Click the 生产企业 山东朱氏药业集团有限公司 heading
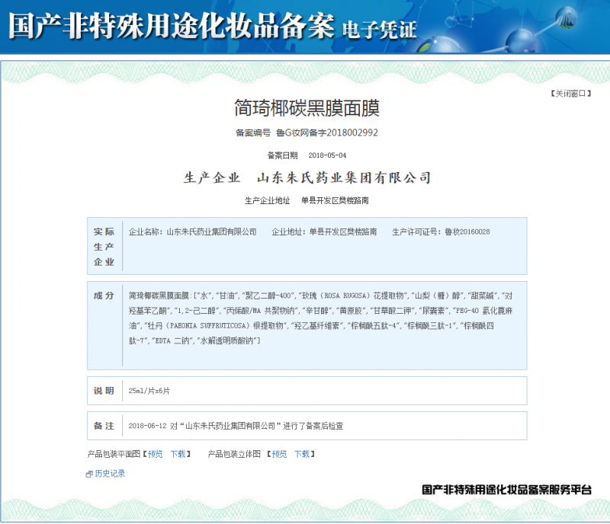610x524 pixels. (x=307, y=178)
